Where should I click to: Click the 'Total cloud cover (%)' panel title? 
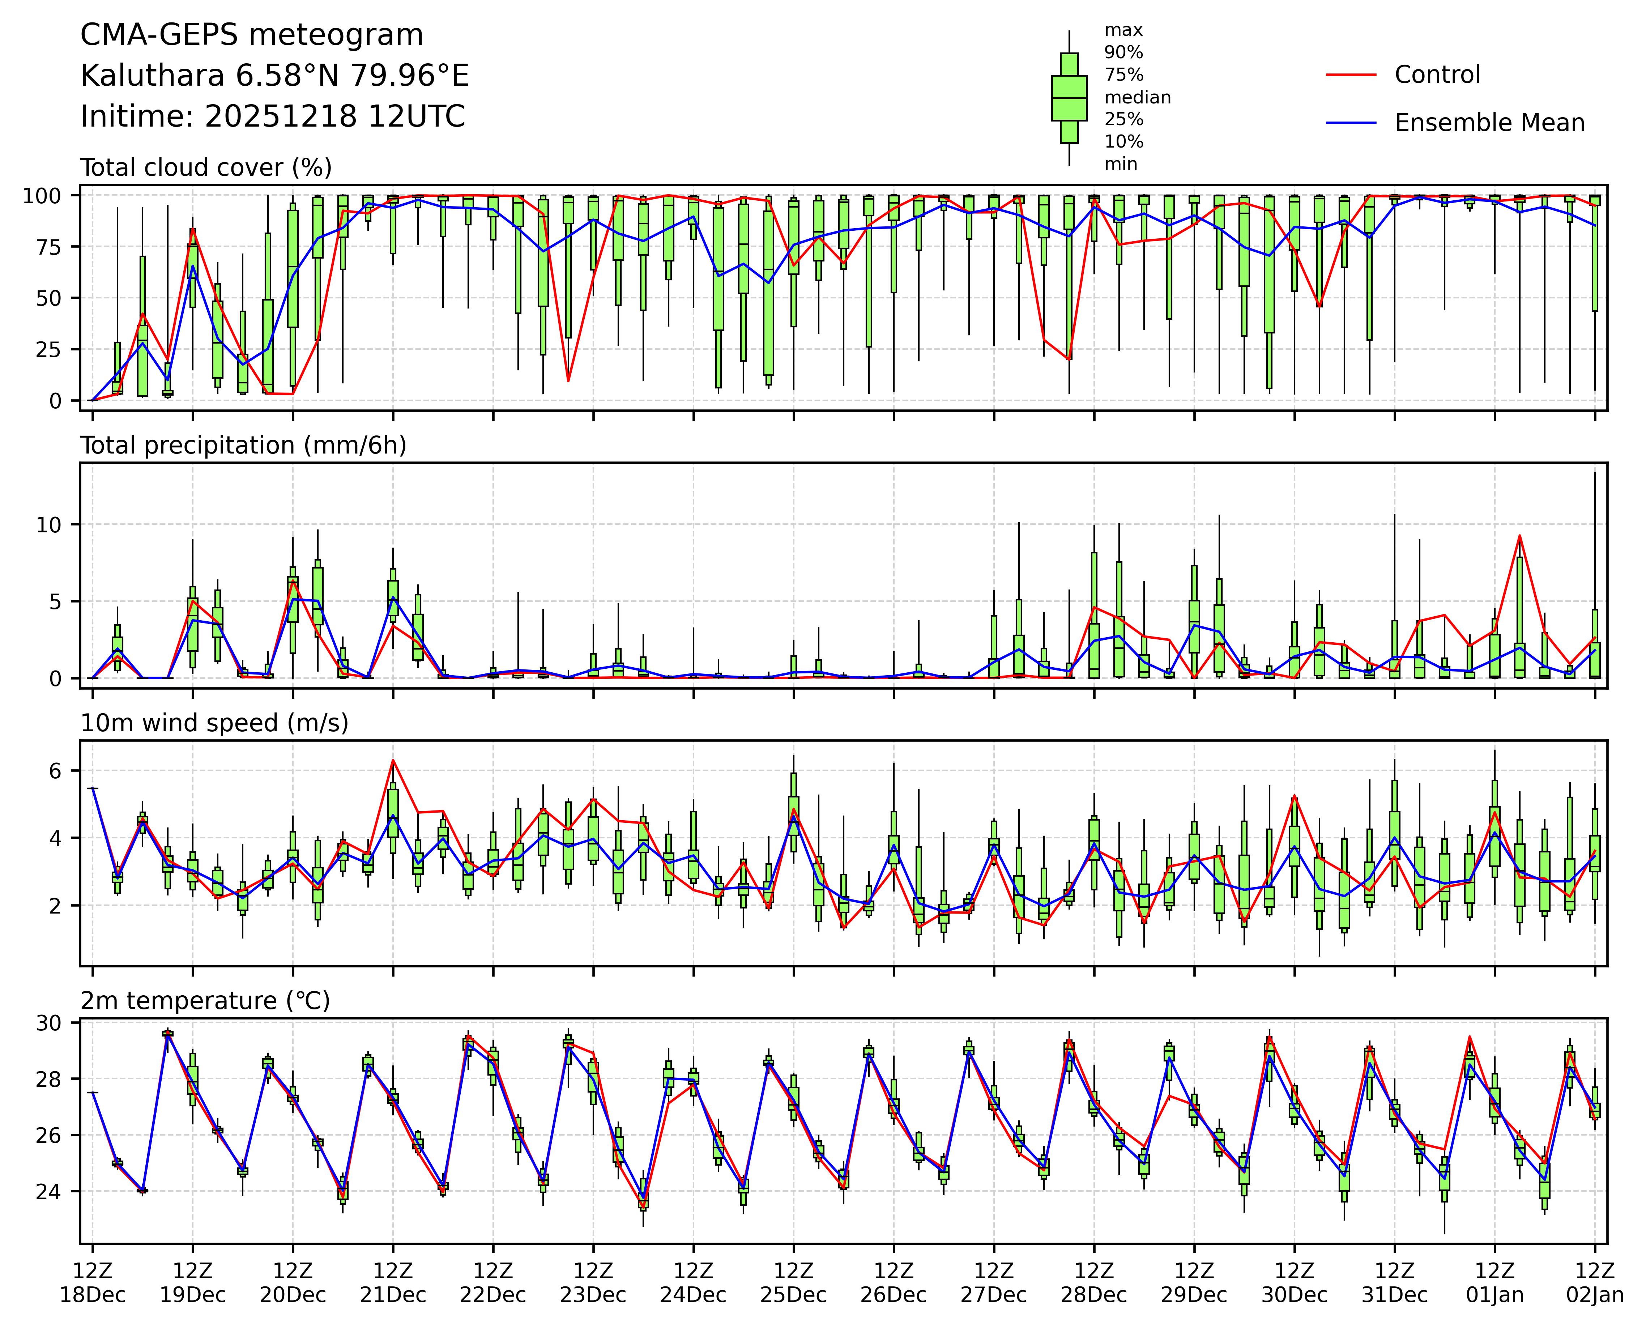point(206,167)
